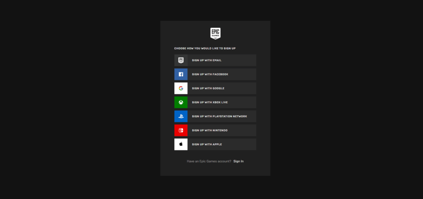The image size is (423, 199).
Task: Choose Sign Up with Email
Action: [215, 60]
